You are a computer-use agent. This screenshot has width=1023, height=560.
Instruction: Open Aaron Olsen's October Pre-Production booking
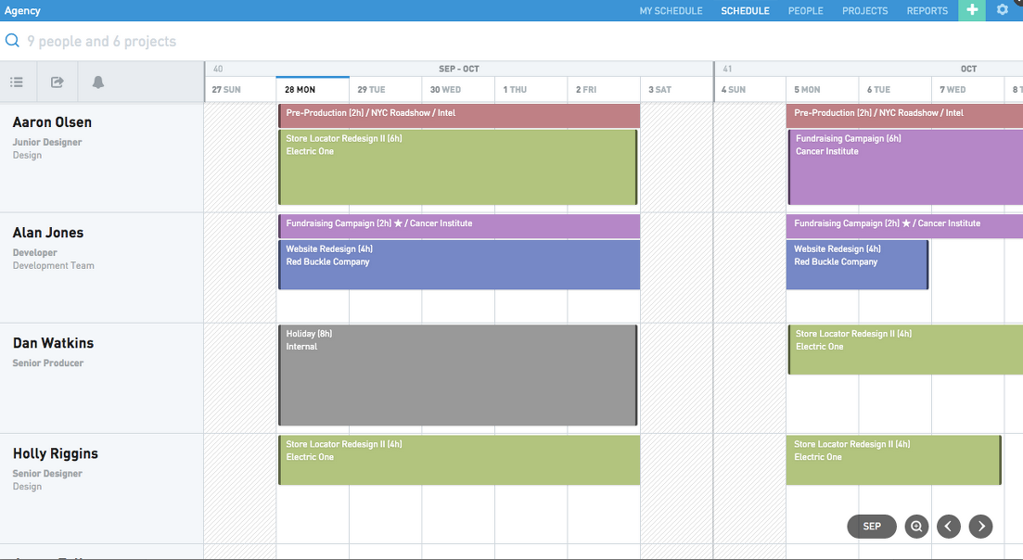pyautogui.click(x=904, y=115)
